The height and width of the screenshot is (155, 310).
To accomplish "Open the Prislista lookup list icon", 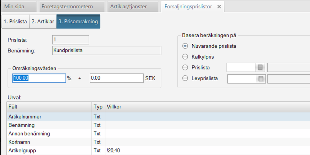I will (260, 67).
